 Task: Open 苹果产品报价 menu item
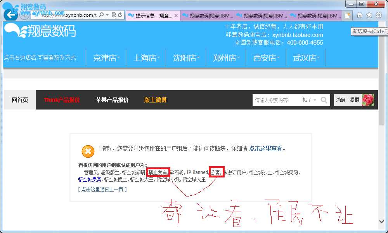click(x=112, y=100)
